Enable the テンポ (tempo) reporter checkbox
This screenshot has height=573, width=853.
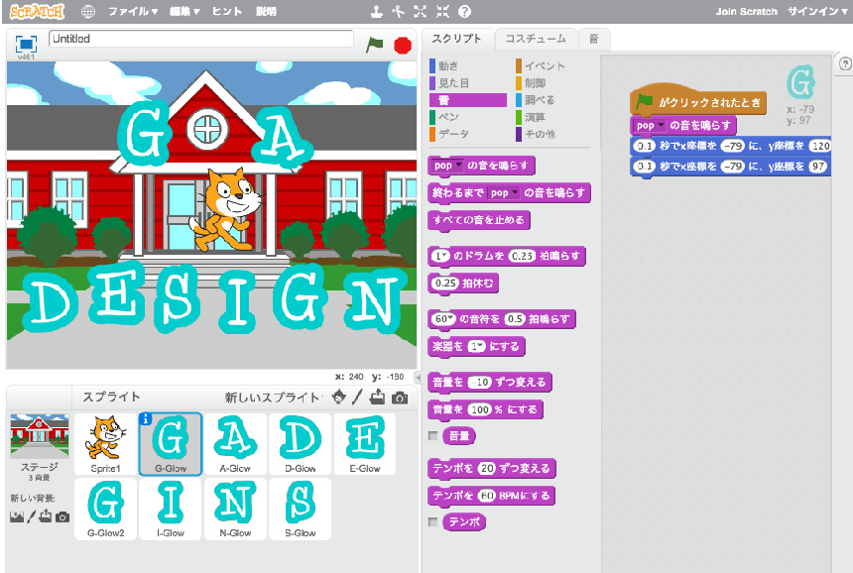click(433, 521)
